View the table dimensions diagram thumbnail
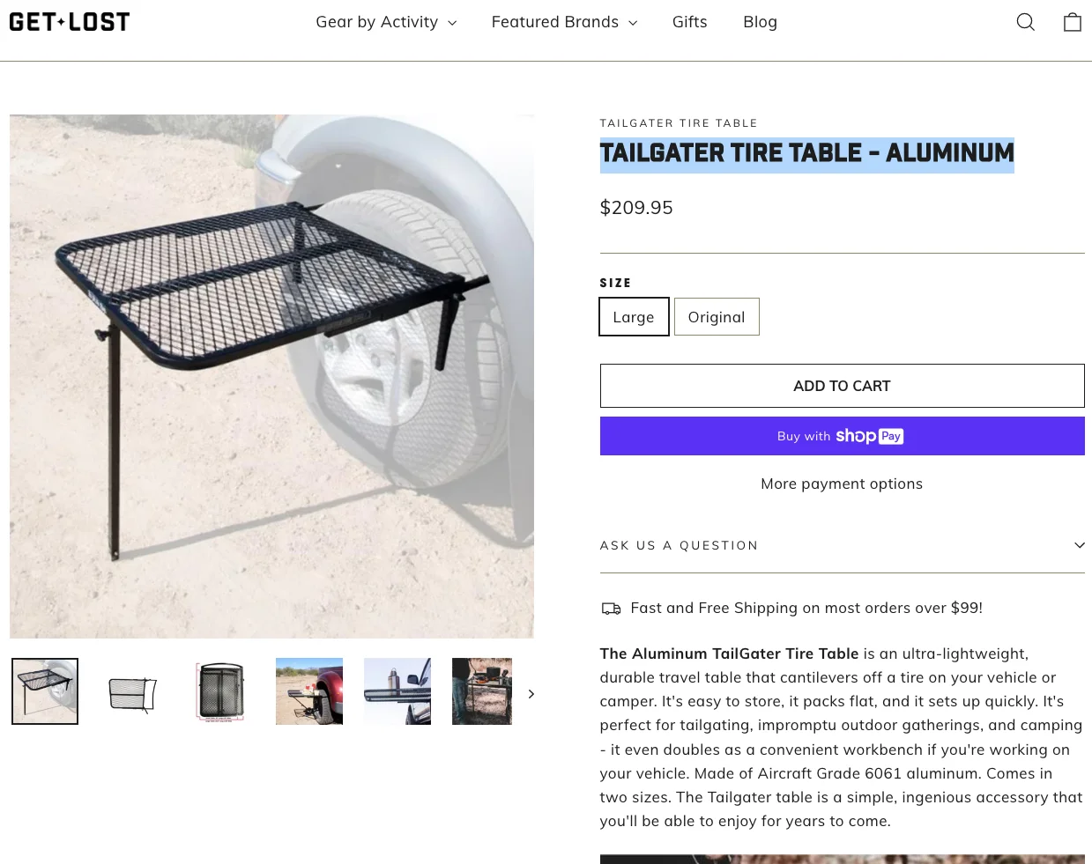1092x864 pixels. click(x=221, y=691)
